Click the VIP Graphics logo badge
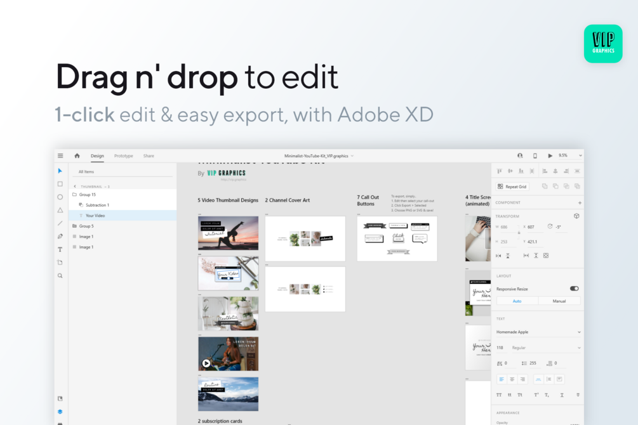The width and height of the screenshot is (638, 425). coord(603,44)
